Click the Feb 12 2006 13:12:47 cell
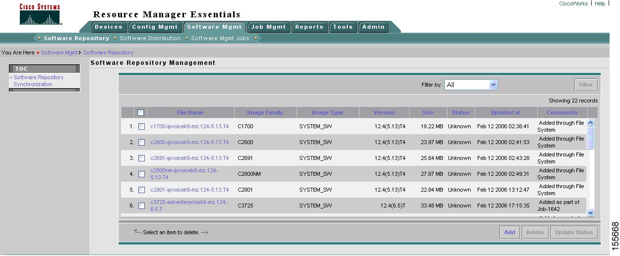Viewport: 620px width, 256px height. click(x=503, y=190)
